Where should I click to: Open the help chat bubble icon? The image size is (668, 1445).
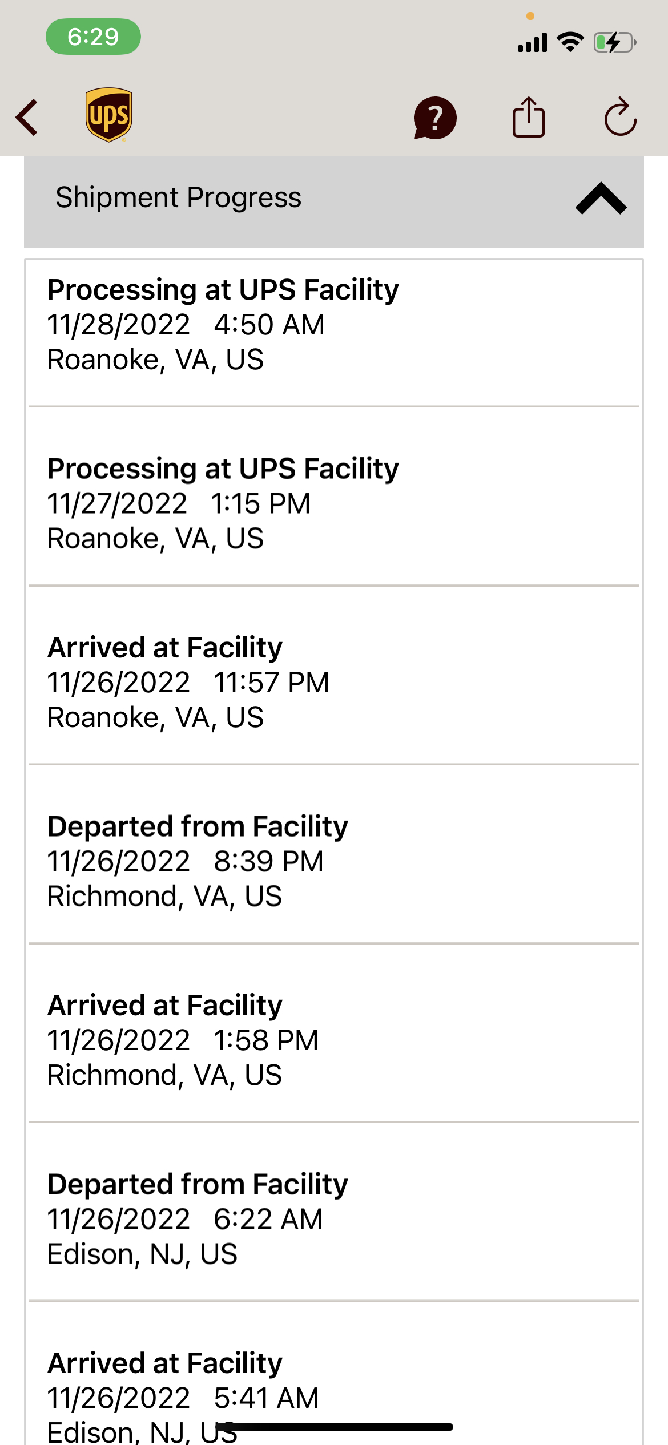point(435,118)
